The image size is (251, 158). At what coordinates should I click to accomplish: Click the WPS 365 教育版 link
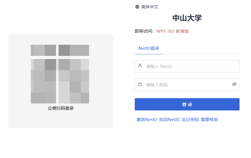pyautogui.click(x=173, y=31)
